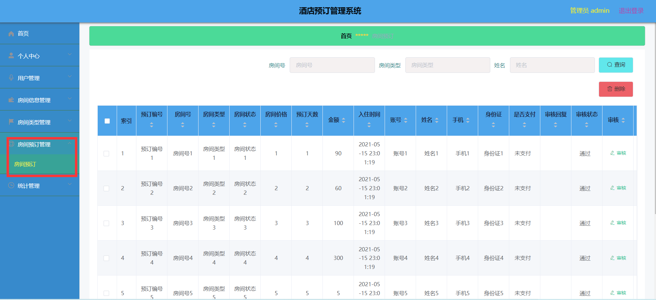This screenshot has height=300, width=656.
Task: Click 首页 in the green breadcrumb bar
Action: (346, 36)
